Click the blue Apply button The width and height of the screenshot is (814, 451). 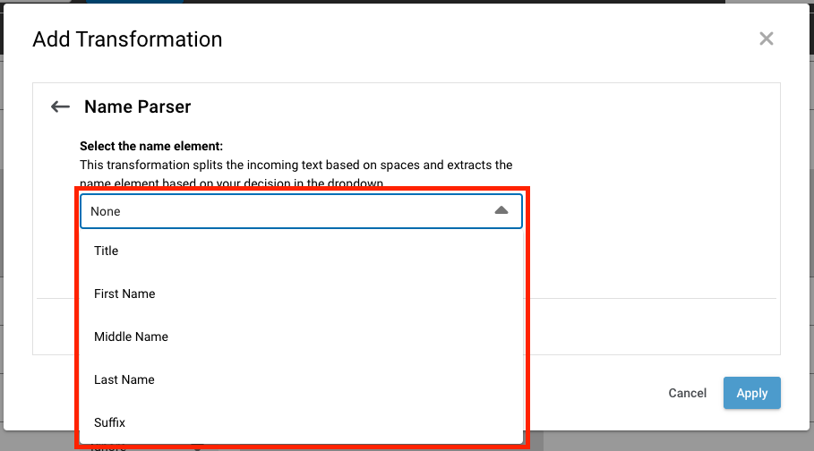pyautogui.click(x=751, y=393)
